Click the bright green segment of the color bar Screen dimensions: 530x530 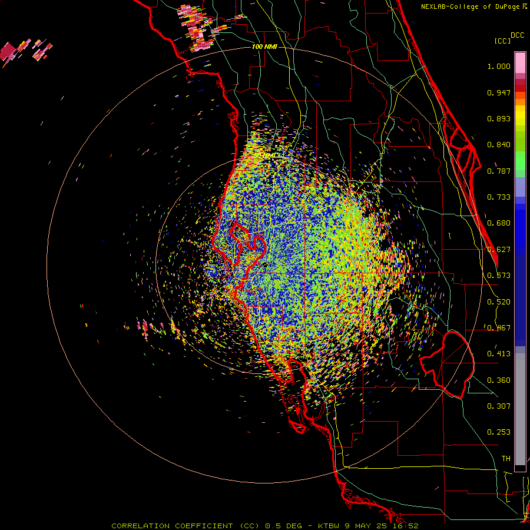[x=520, y=161]
